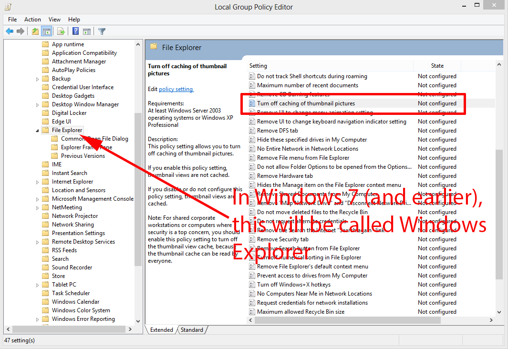Click settings list vertical scrollbar thumb

coord(499,214)
